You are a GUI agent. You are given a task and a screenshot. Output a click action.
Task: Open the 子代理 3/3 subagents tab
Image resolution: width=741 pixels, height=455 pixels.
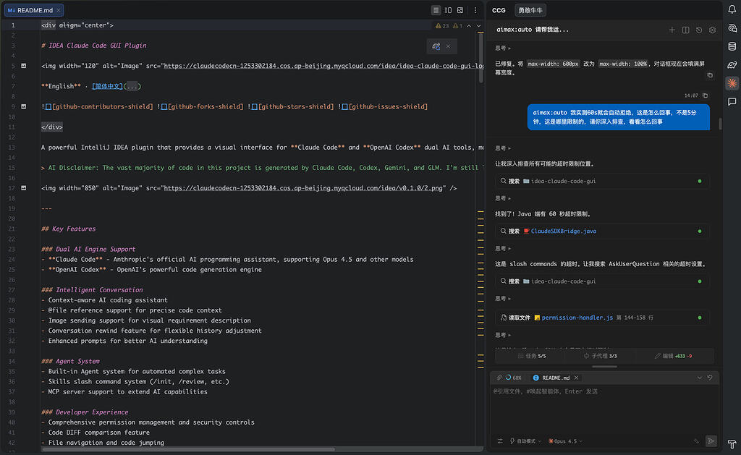pyautogui.click(x=600, y=356)
